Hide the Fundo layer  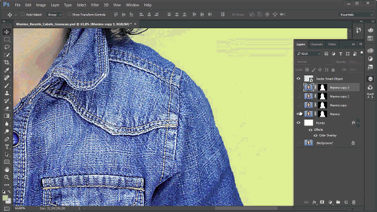[x=299, y=123]
